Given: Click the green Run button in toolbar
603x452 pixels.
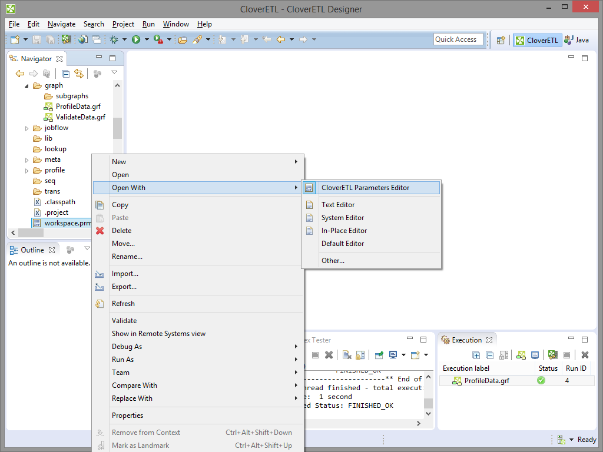Looking at the screenshot, I should pos(136,39).
